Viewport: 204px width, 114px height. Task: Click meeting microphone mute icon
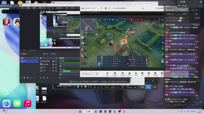[107, 73]
